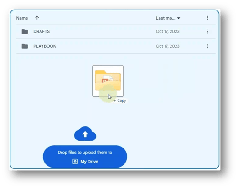Click the My Drive destination label
This screenshot has height=188, width=238.
[x=89, y=162]
